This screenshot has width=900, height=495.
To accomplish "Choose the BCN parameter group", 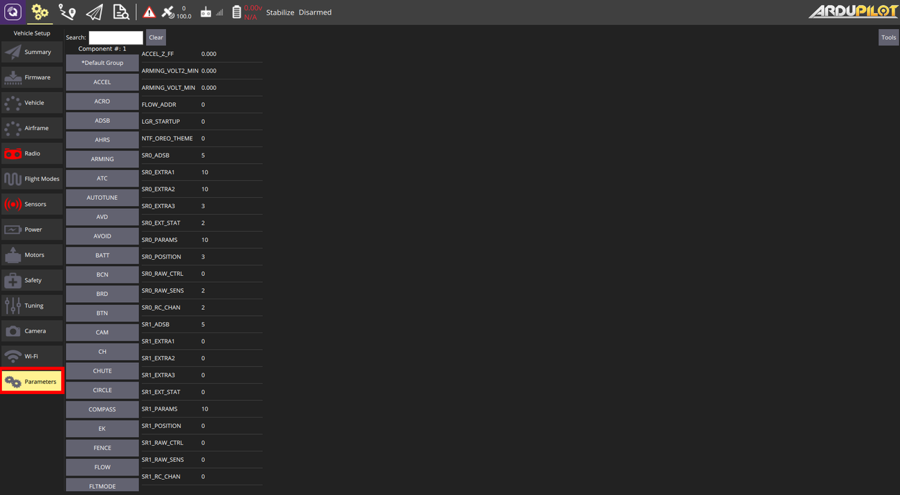I will click(102, 274).
